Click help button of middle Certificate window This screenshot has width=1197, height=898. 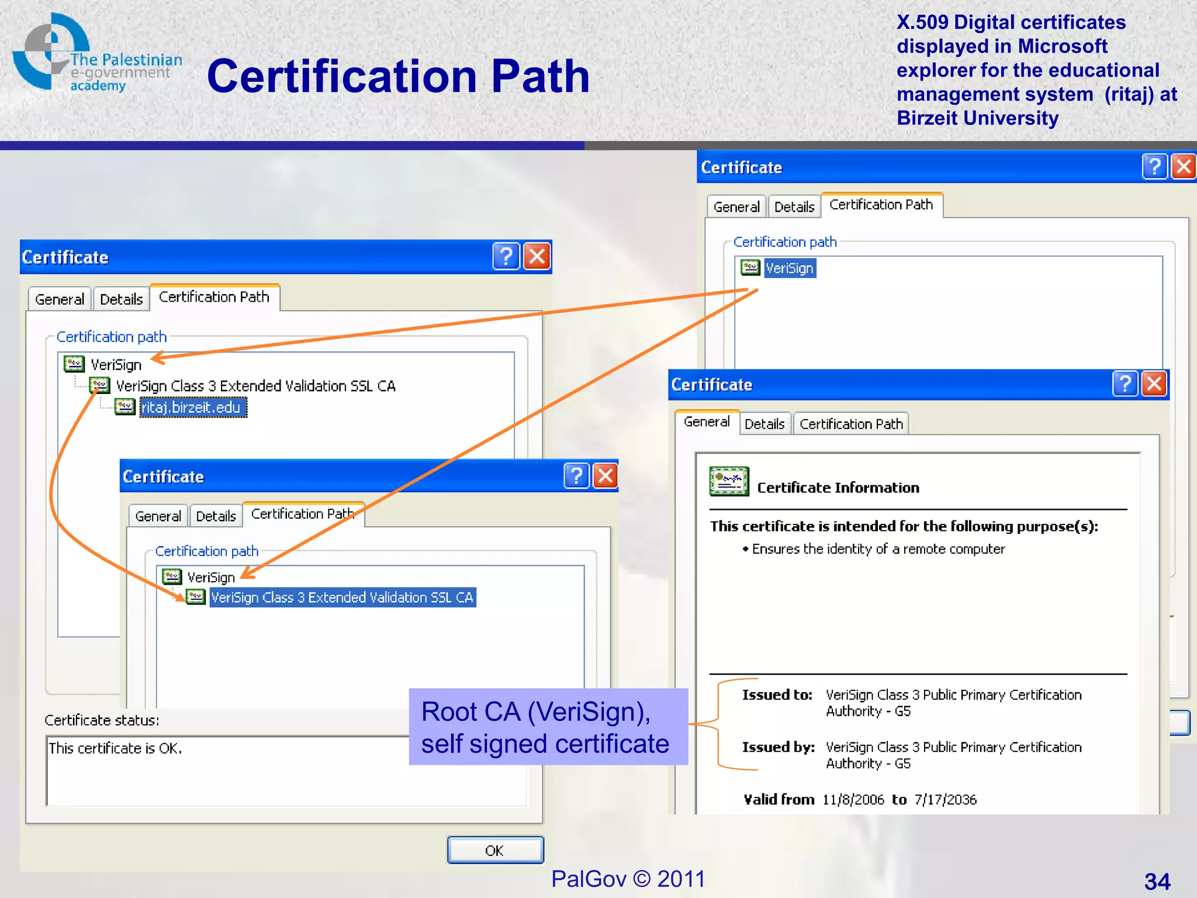click(x=577, y=475)
